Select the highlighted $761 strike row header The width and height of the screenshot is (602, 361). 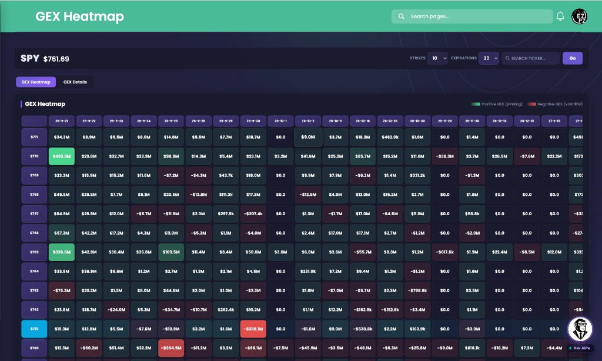34,329
